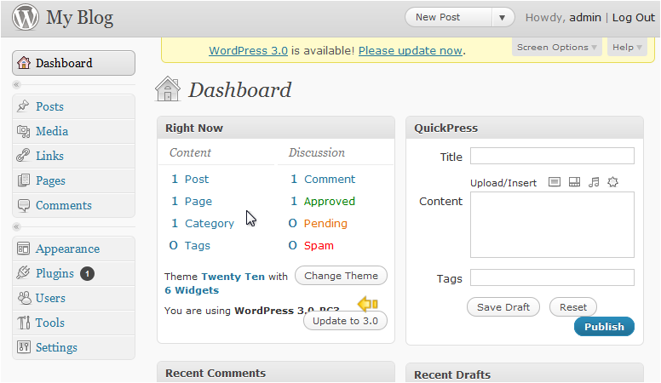Open the Tools menu
Screen dimensions: 661x383
coord(74,323)
